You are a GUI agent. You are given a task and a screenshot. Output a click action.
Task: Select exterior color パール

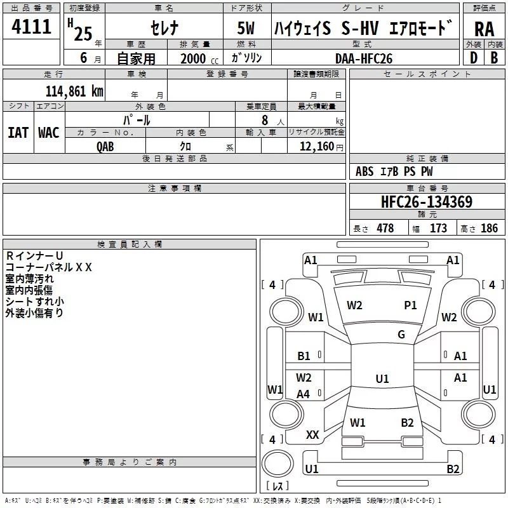137,120
